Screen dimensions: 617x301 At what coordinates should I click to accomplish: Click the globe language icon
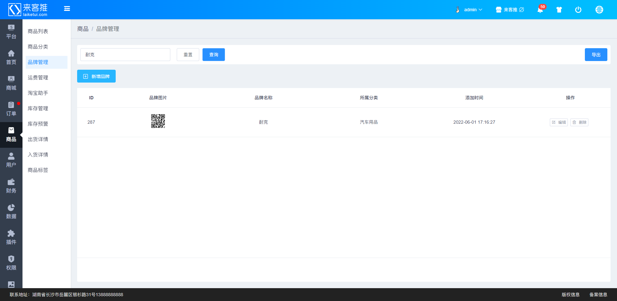point(599,10)
